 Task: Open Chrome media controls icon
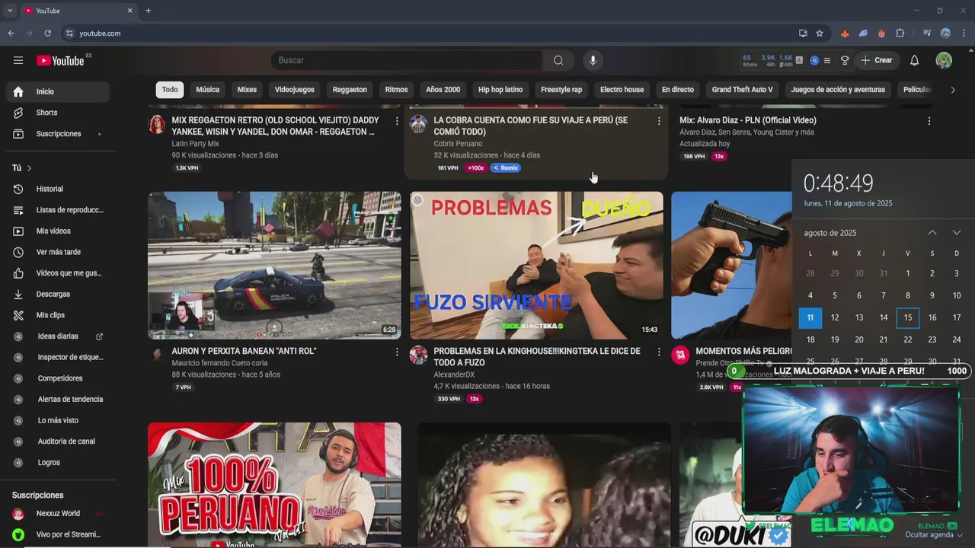pos(927,33)
